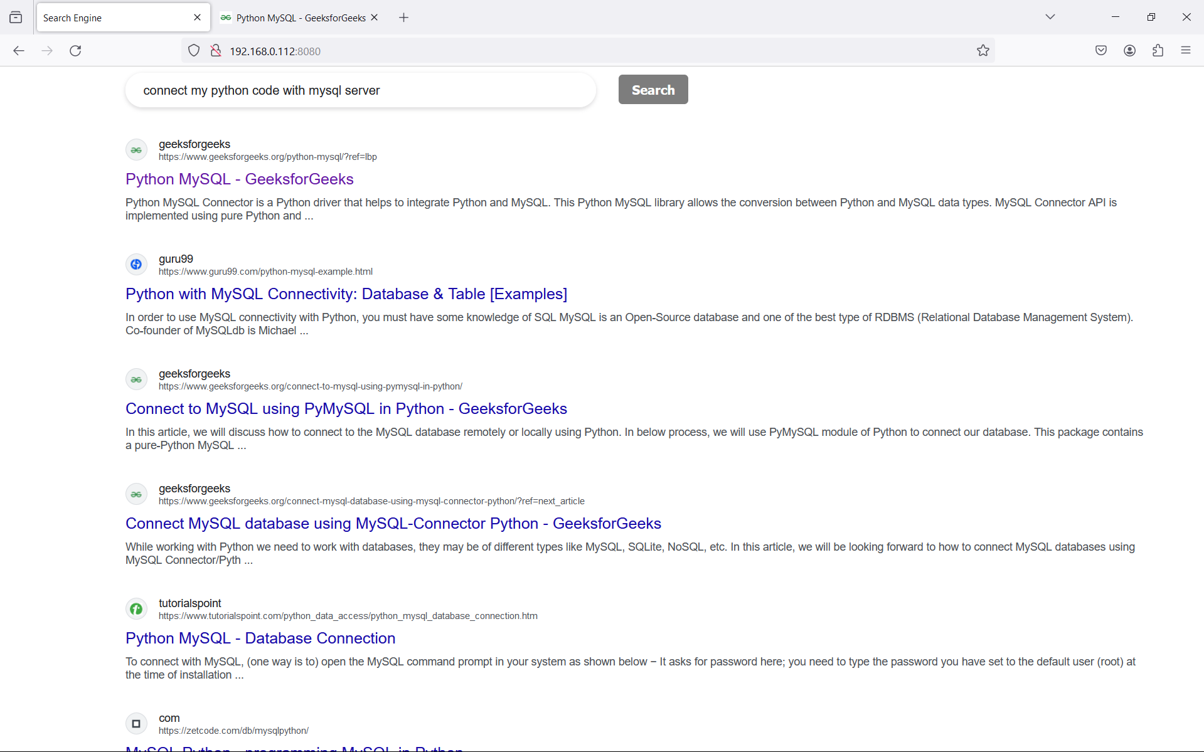Expand the list all tabs dropdown
This screenshot has width=1204, height=752.
point(1050,17)
